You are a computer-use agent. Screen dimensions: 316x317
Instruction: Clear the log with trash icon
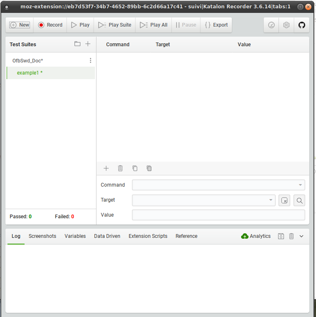pyautogui.click(x=291, y=236)
